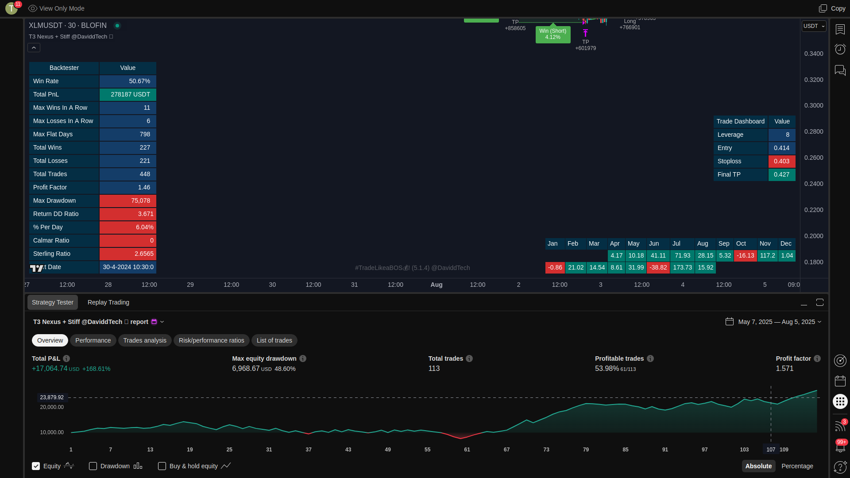This screenshot has height=478, width=850.
Task: Click the October return -16.13 cell
Action: coord(746,255)
